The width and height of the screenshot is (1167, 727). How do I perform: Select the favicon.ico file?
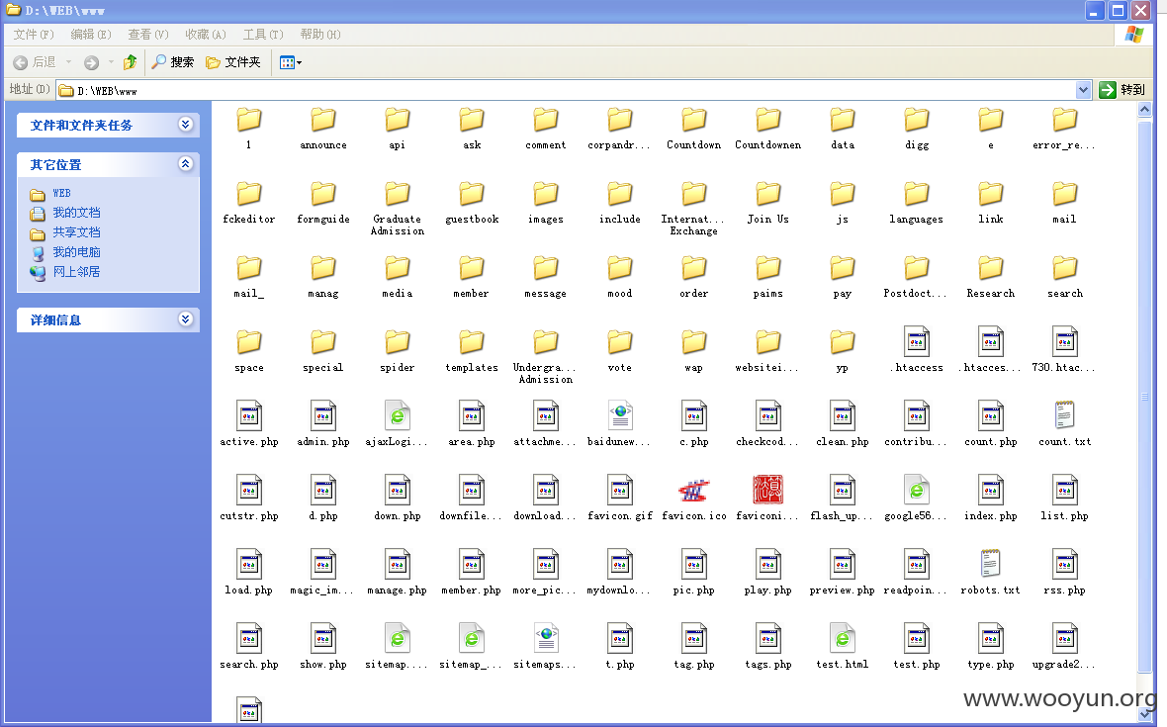pos(693,499)
